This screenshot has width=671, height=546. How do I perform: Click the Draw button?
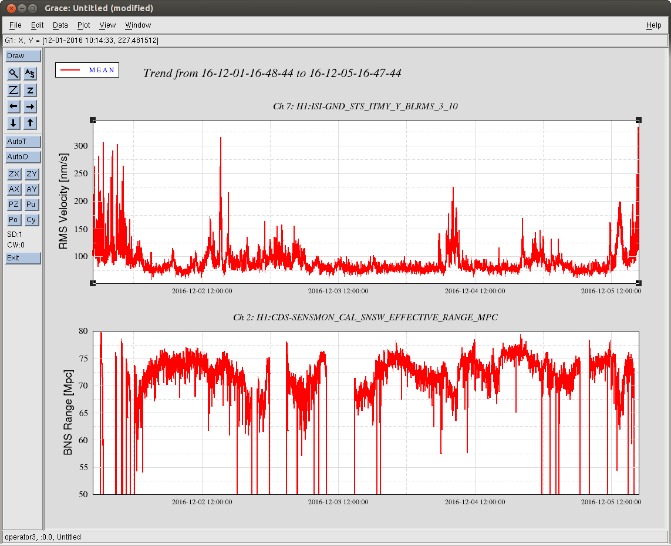tap(23, 56)
